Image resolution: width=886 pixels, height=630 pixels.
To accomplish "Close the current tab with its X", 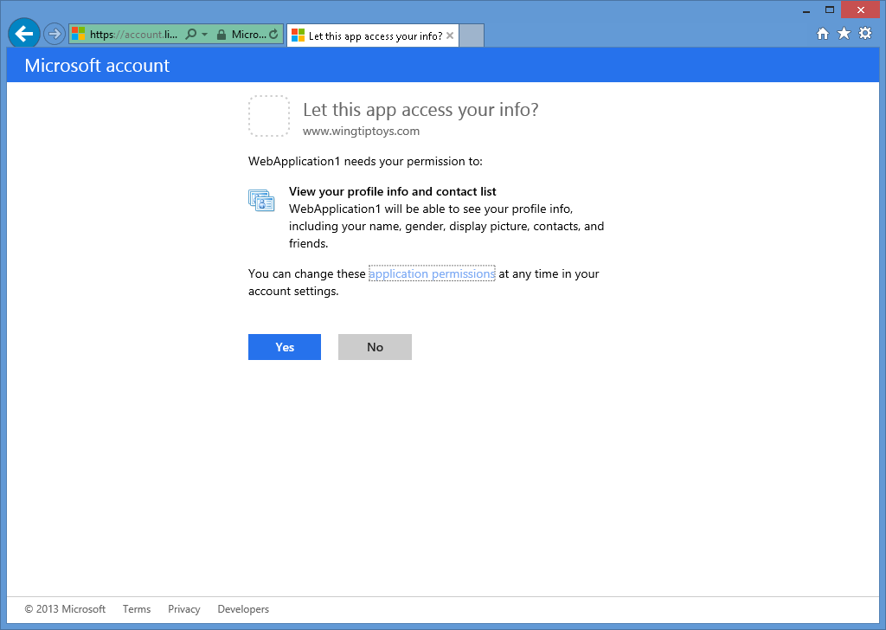I will 449,35.
